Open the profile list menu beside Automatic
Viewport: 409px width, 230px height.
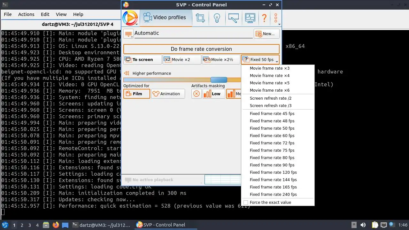(128, 34)
